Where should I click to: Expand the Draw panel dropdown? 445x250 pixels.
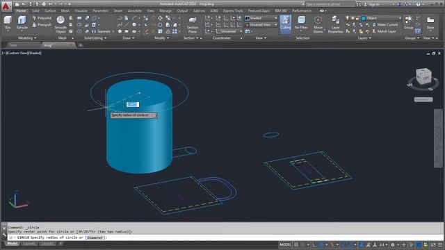(x=129, y=38)
